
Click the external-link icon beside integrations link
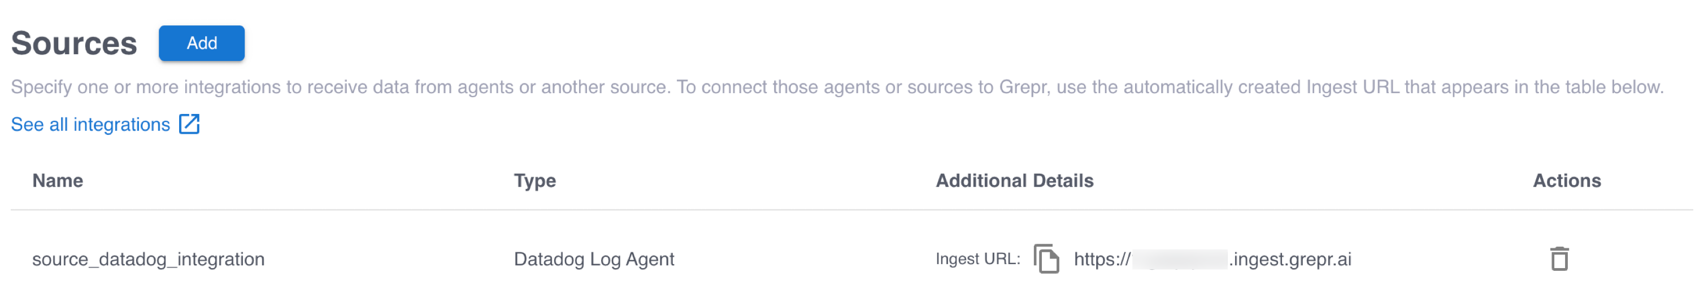click(x=189, y=124)
